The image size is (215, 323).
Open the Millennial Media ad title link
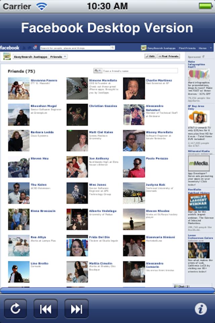click(199, 151)
